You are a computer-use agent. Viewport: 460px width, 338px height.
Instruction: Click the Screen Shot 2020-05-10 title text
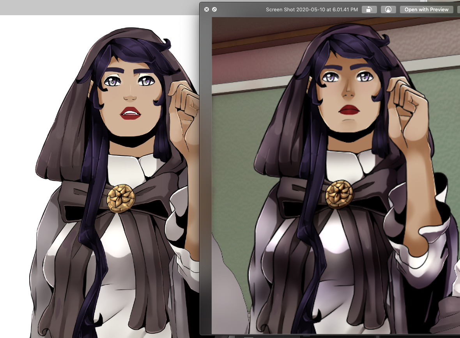pyautogui.click(x=312, y=9)
